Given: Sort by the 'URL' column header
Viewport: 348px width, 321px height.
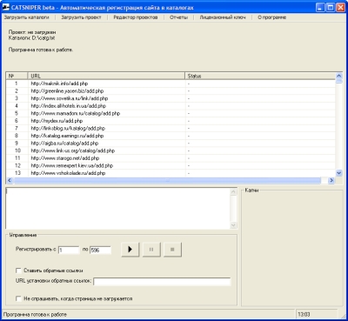Looking at the screenshot, I should [106, 76].
